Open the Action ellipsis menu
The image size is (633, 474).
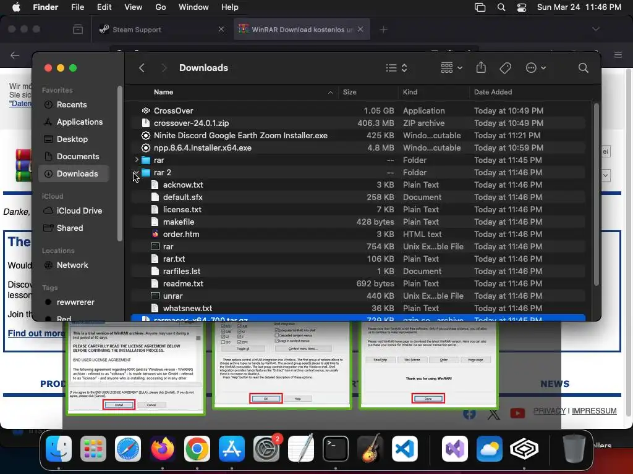click(x=536, y=68)
